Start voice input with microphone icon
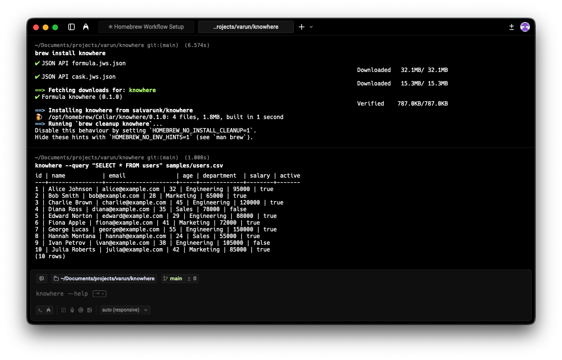Image resolution: width=562 pixels, height=360 pixels. (x=72, y=310)
